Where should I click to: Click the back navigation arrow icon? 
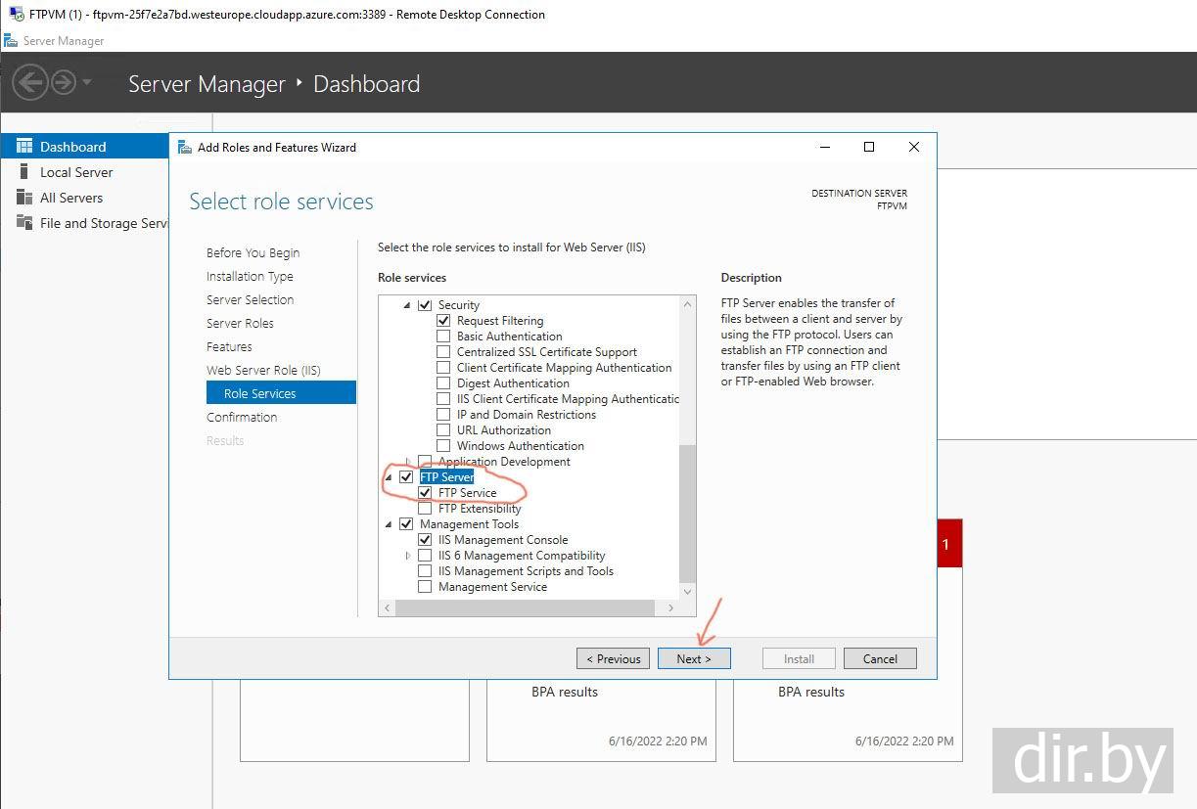tap(29, 82)
